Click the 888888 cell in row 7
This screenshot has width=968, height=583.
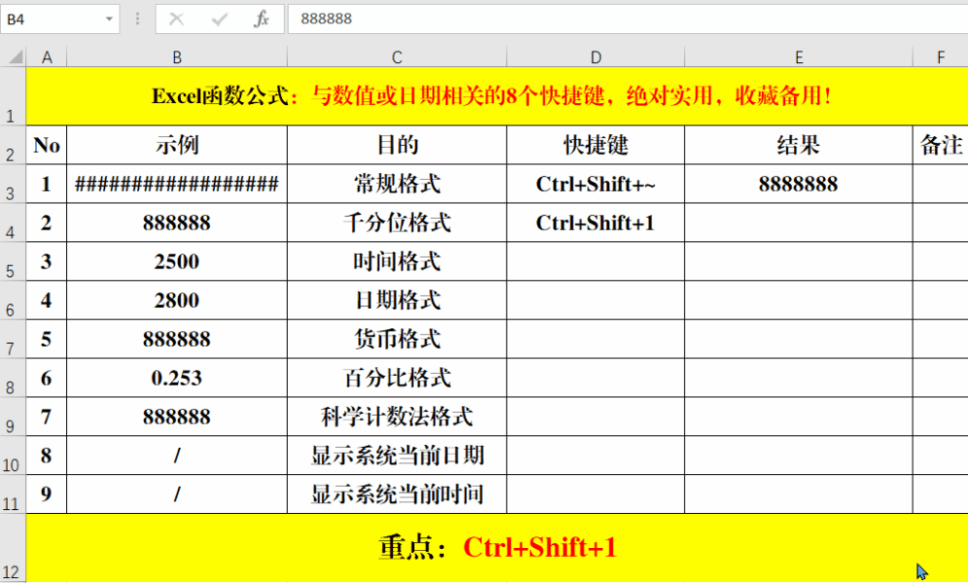click(176, 340)
